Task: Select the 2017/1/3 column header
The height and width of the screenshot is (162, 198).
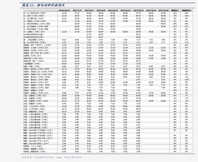Action: pyautogui.click(x=77, y=10)
